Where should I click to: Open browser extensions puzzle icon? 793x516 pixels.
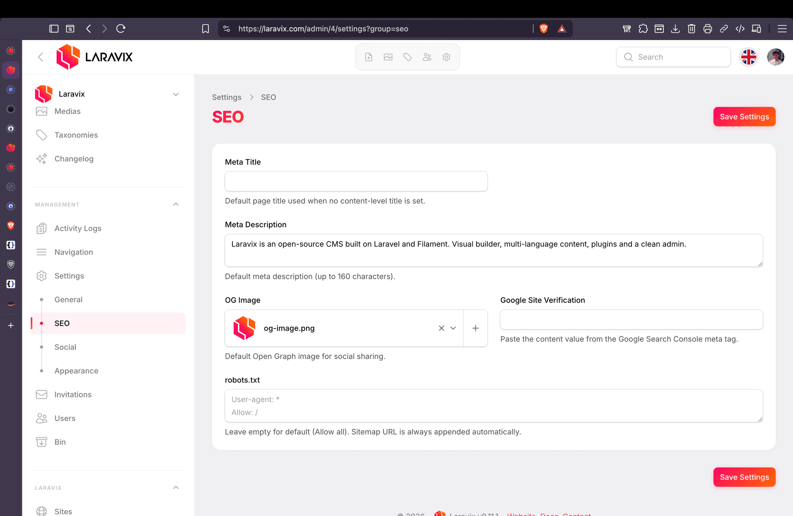(643, 29)
